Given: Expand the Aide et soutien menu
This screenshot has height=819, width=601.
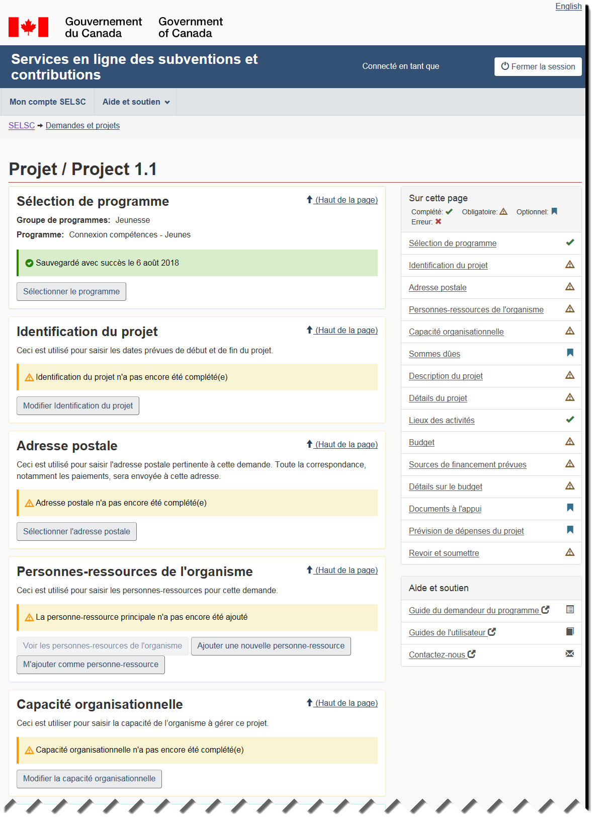Looking at the screenshot, I should 136,102.
